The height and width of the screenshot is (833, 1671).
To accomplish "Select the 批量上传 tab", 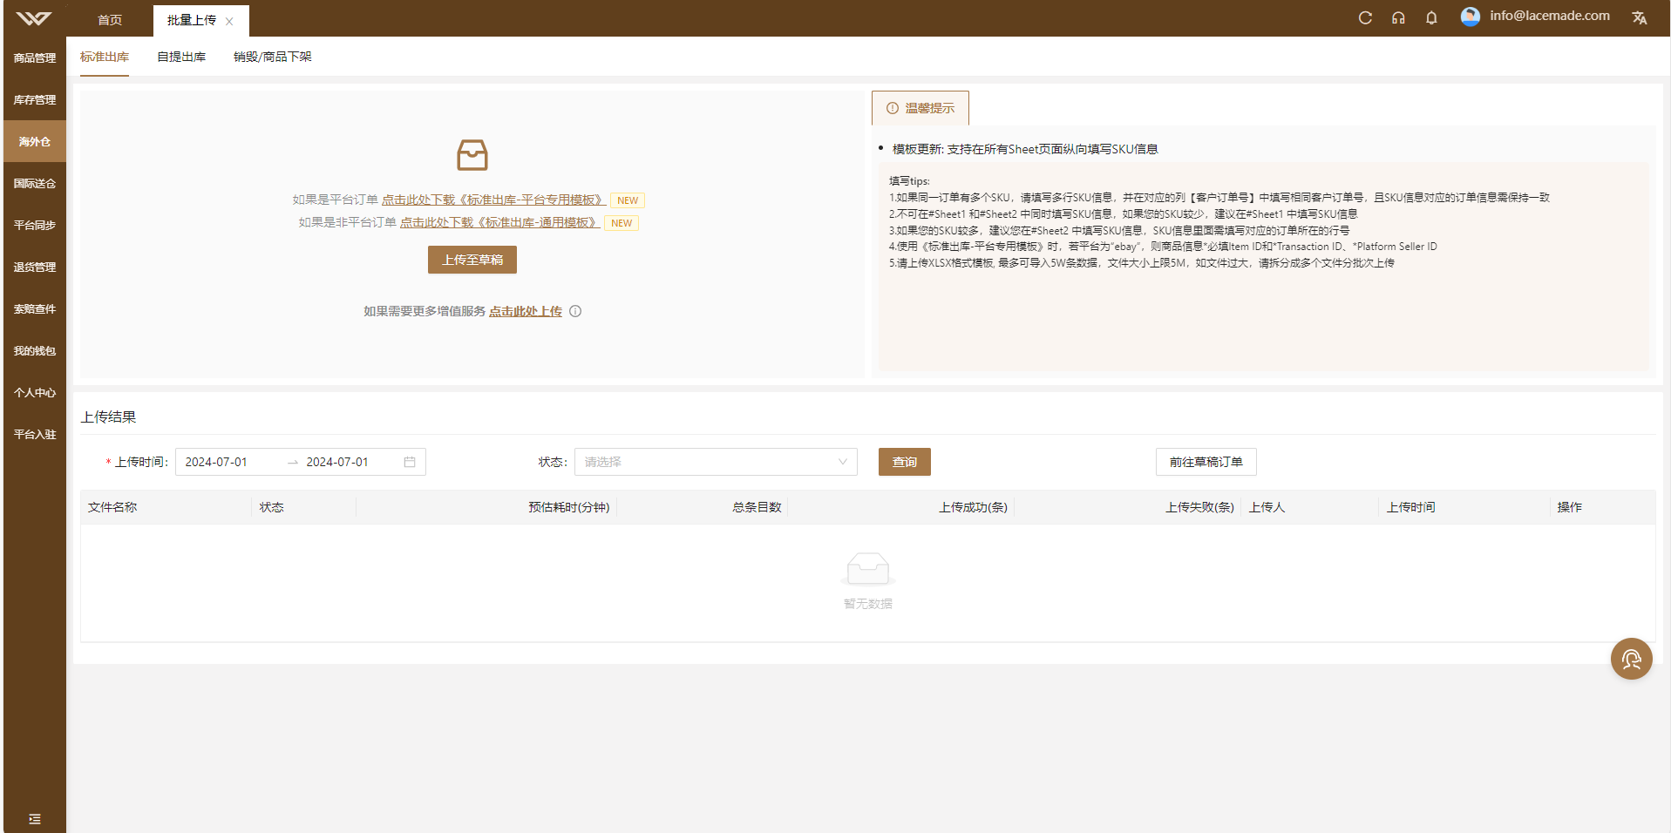I will (192, 20).
